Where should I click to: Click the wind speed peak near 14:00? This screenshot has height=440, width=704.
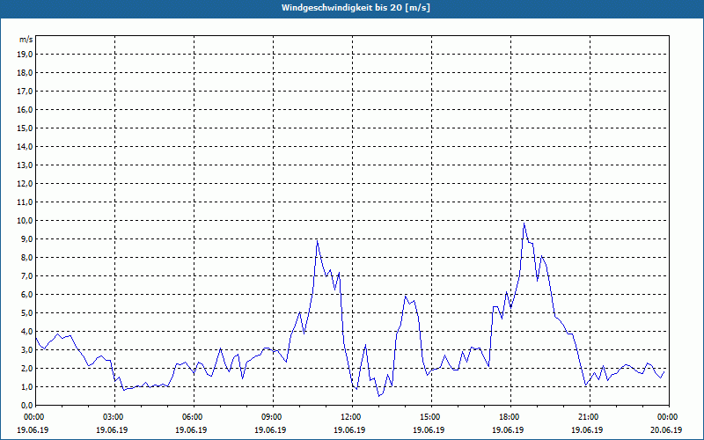coord(405,297)
